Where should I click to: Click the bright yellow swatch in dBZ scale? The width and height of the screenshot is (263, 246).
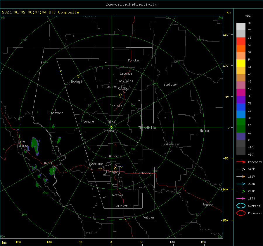(241, 63)
